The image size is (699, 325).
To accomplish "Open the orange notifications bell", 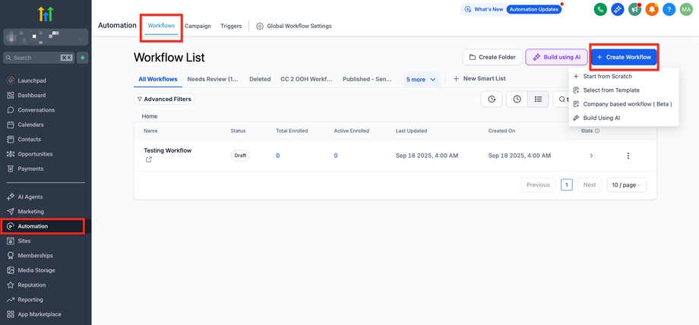I will coord(652,9).
